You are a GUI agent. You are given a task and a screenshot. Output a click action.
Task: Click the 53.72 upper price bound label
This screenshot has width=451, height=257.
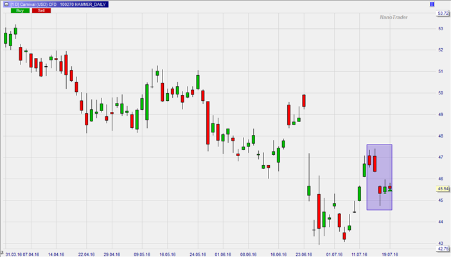(443, 13)
